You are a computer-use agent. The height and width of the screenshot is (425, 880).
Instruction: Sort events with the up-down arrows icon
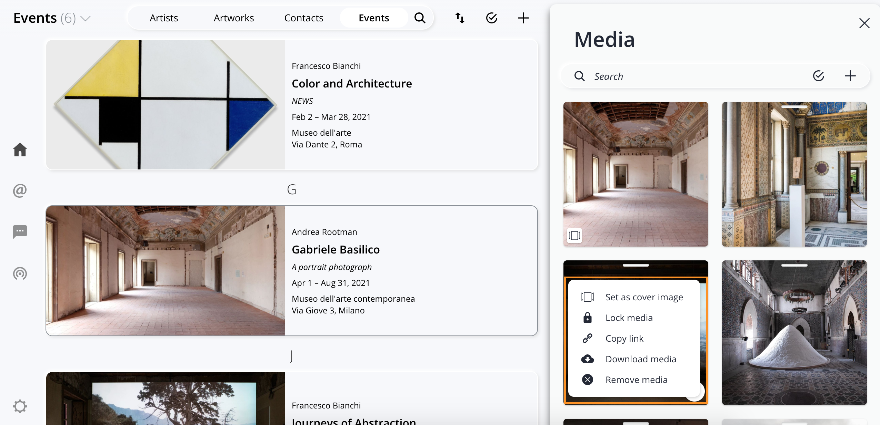tap(460, 18)
